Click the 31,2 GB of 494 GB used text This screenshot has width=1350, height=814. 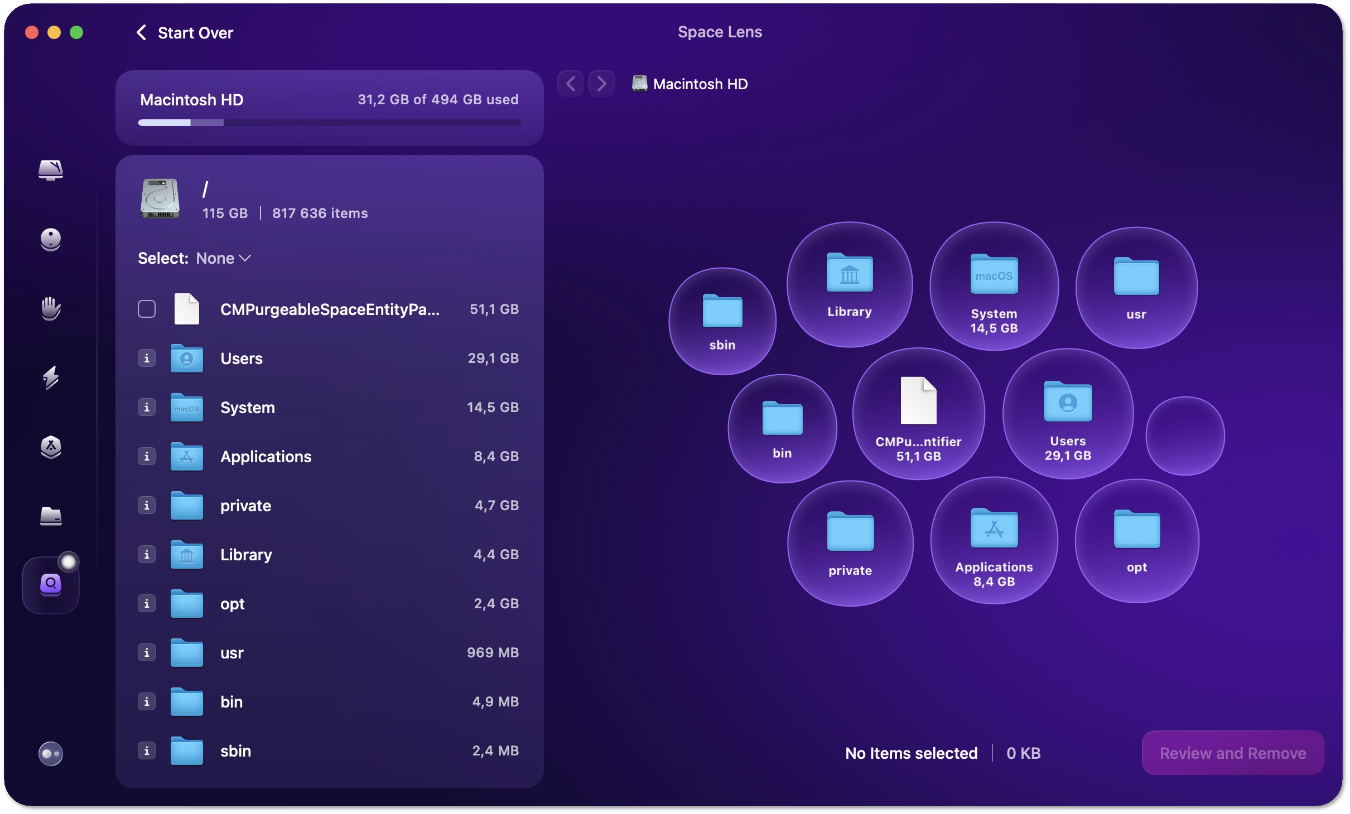(438, 99)
